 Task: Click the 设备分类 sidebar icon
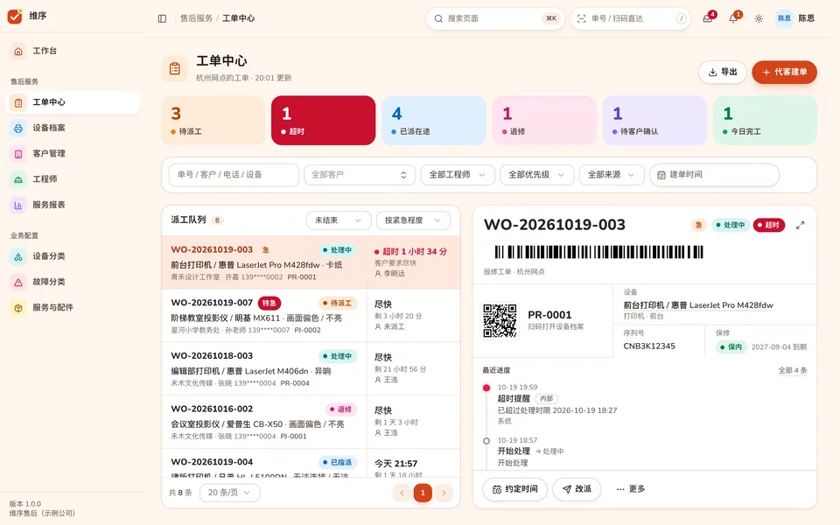tap(18, 256)
